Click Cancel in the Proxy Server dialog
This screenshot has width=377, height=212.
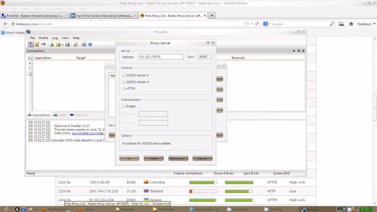203,158
